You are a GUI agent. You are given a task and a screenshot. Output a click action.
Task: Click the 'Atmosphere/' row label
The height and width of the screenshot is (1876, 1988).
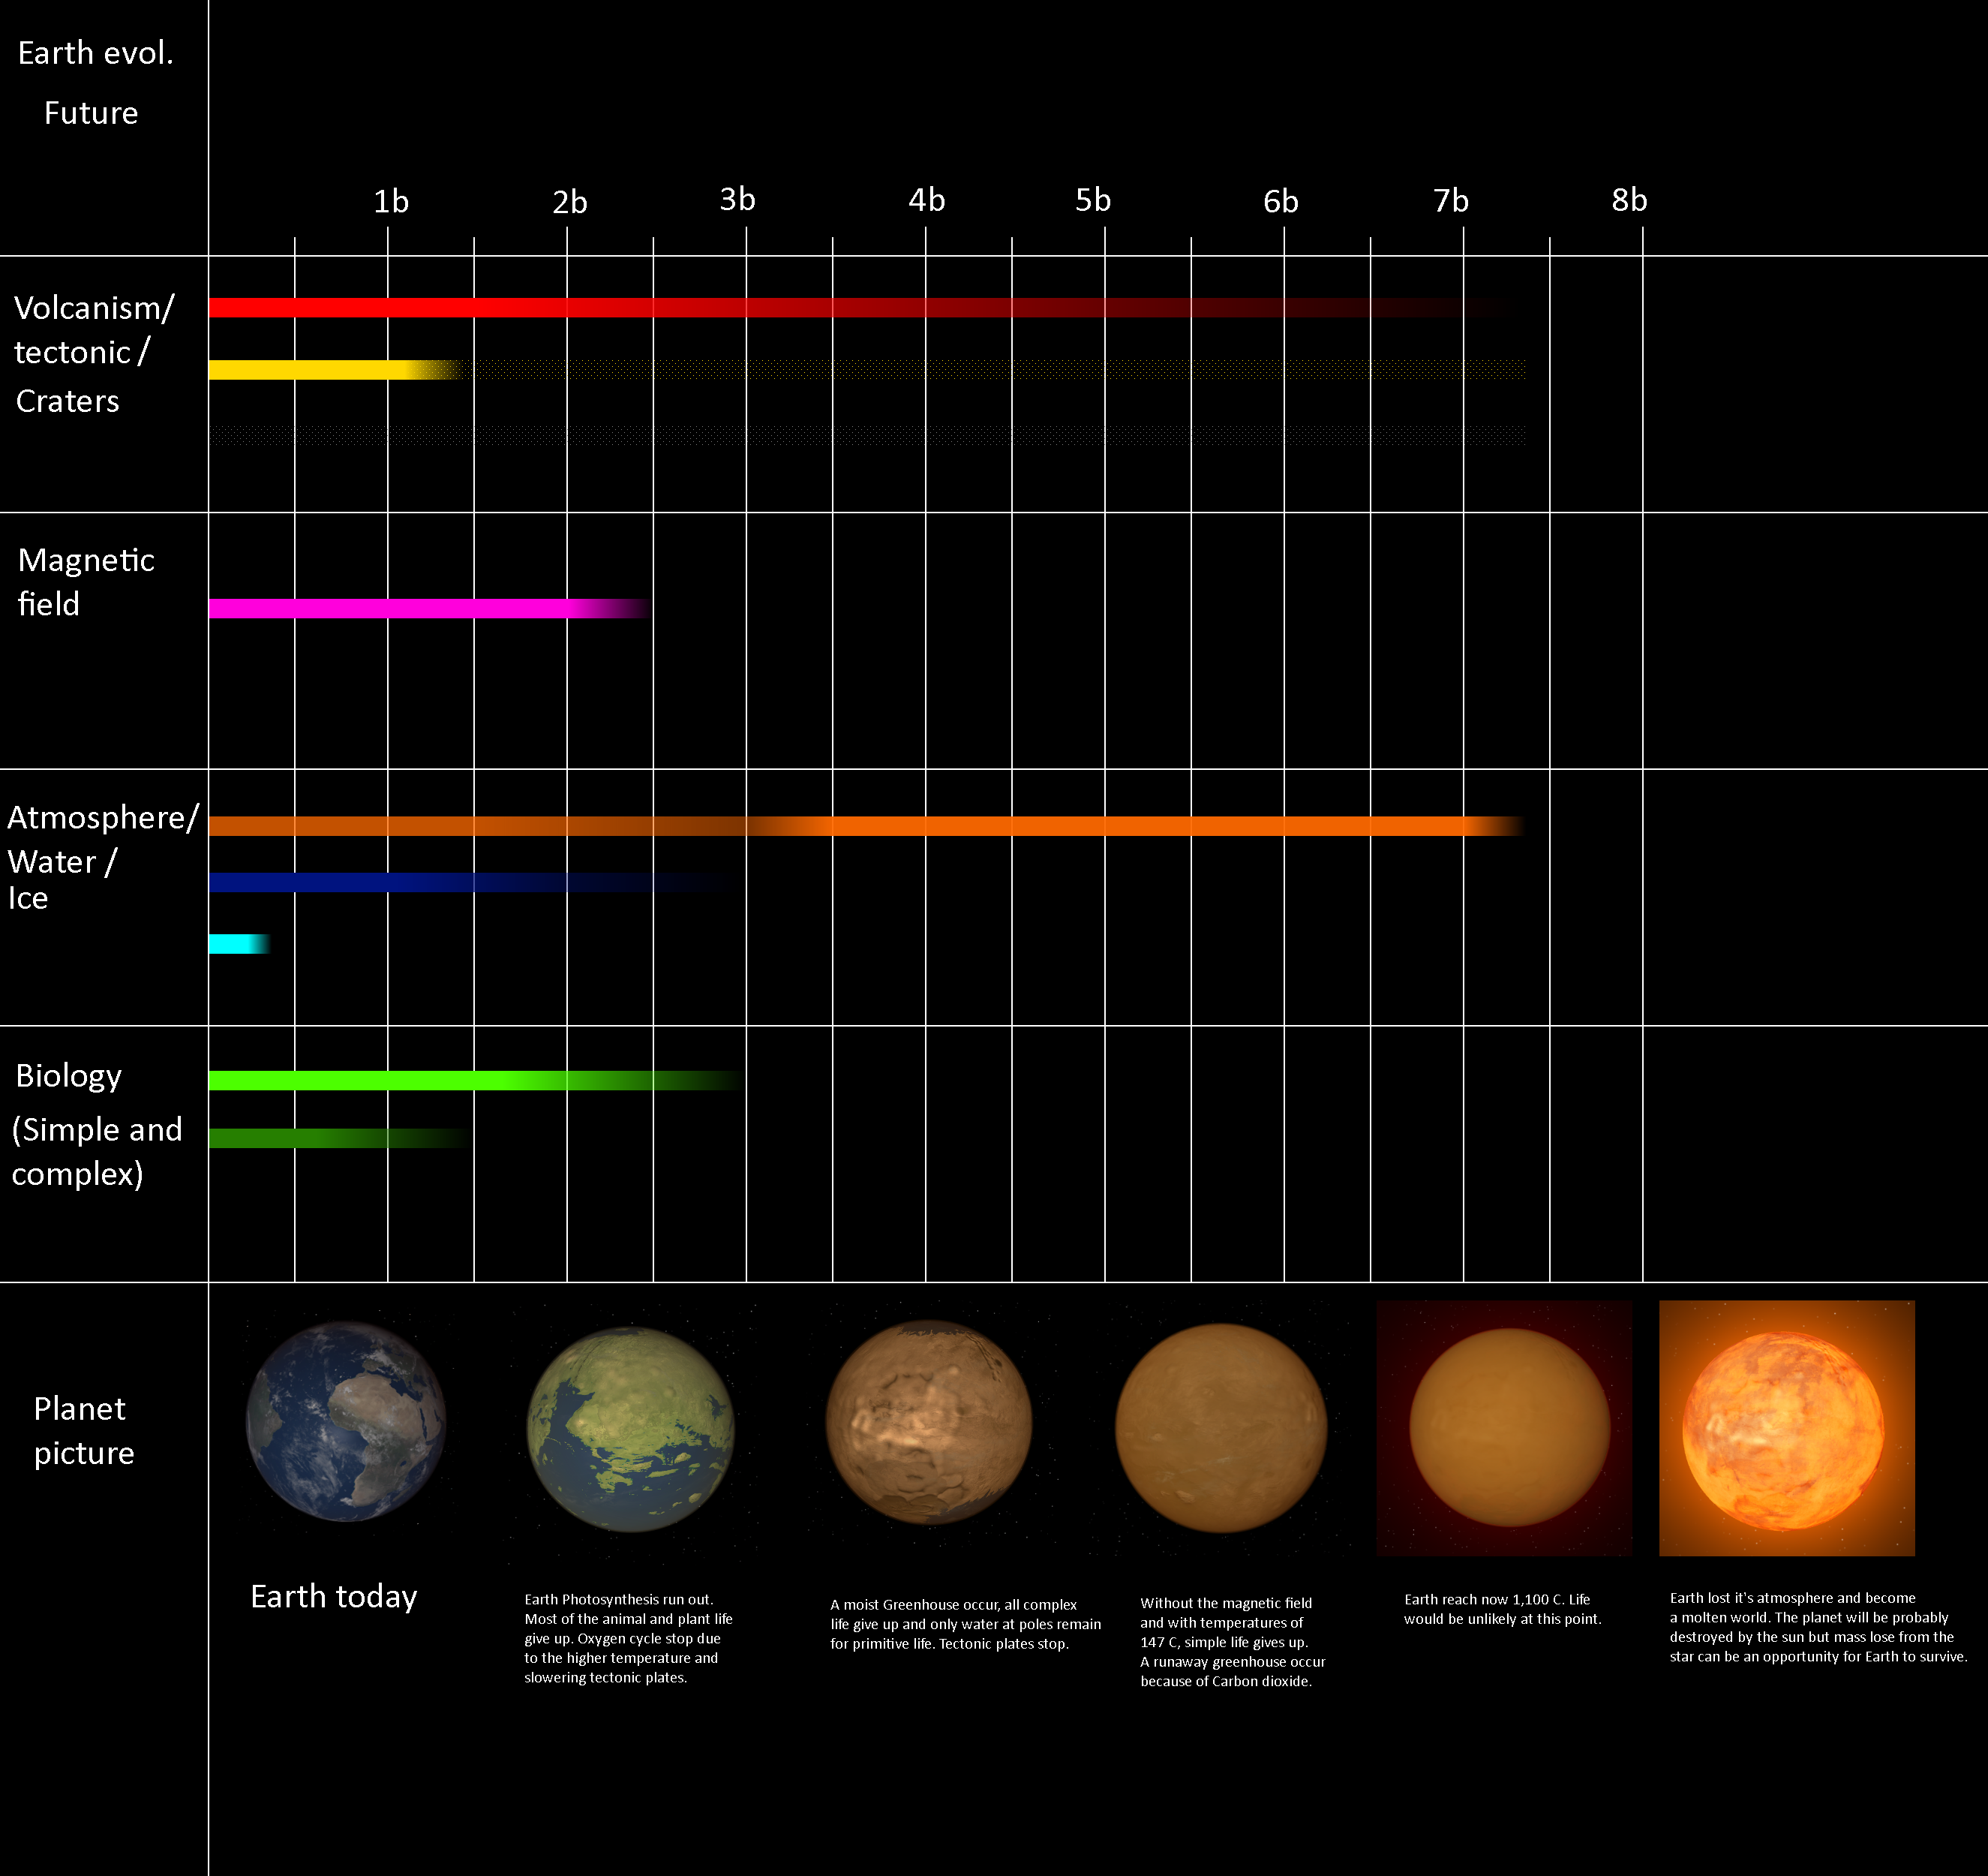pyautogui.click(x=104, y=819)
